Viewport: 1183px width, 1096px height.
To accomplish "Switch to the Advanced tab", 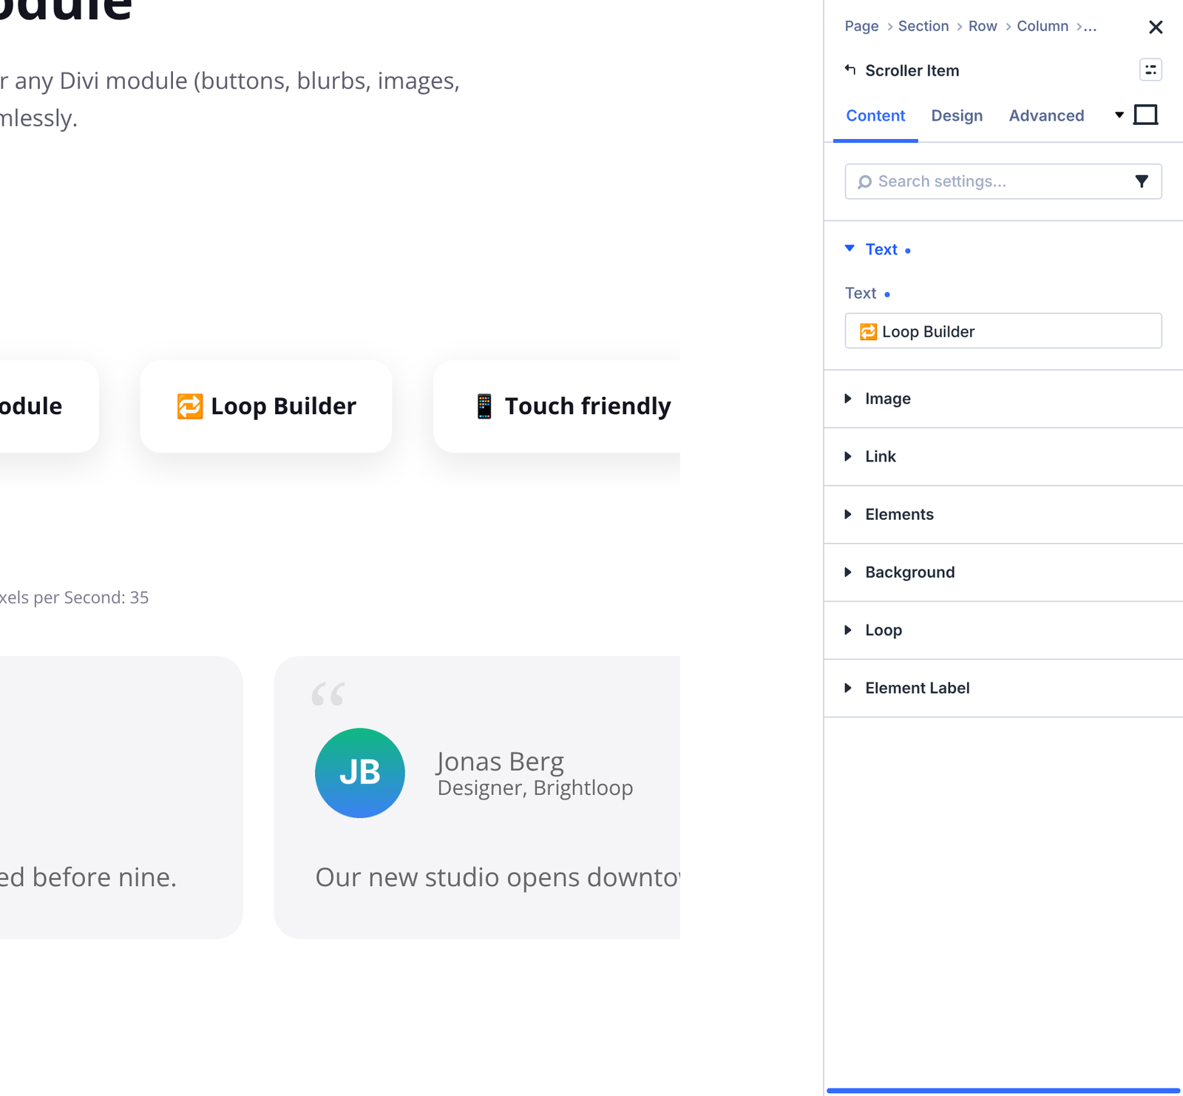I will [1046, 116].
